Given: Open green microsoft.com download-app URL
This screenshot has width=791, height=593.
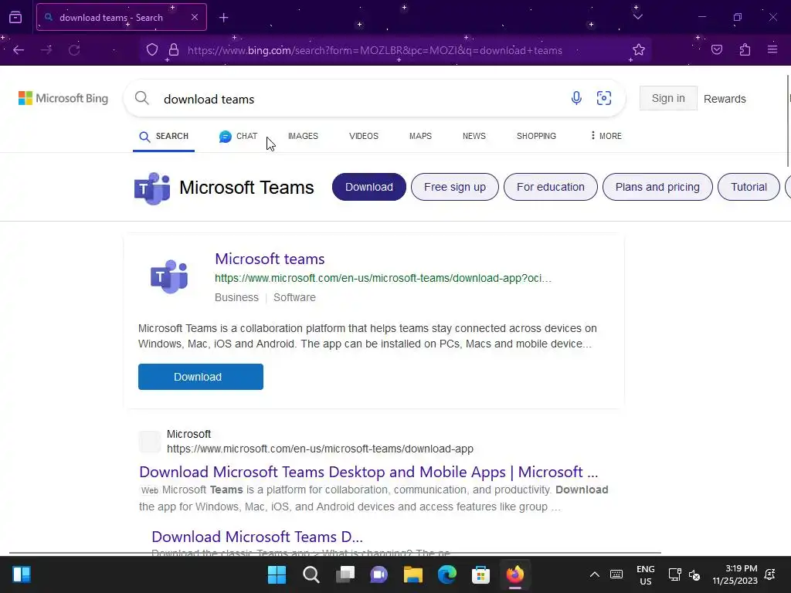Looking at the screenshot, I should [383, 278].
